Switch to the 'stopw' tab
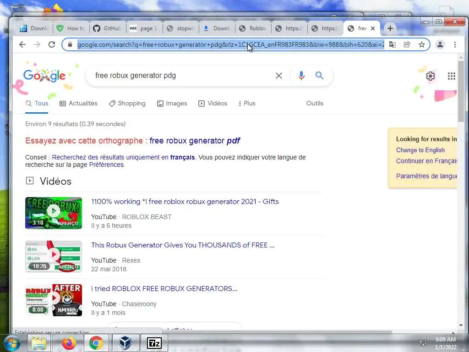This screenshot has width=469, height=352. 180,28
